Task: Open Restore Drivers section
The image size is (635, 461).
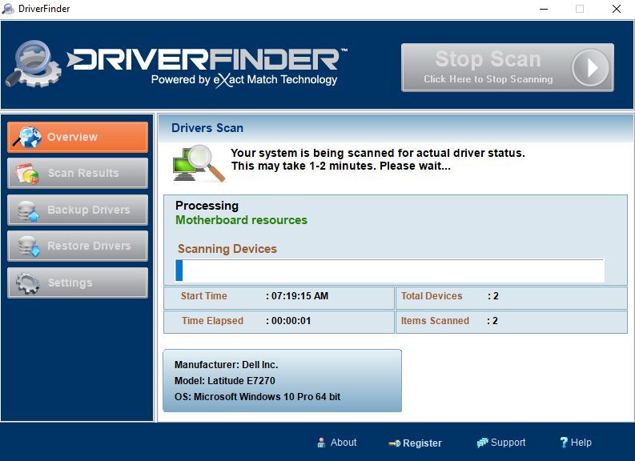Action: pyautogui.click(x=78, y=246)
